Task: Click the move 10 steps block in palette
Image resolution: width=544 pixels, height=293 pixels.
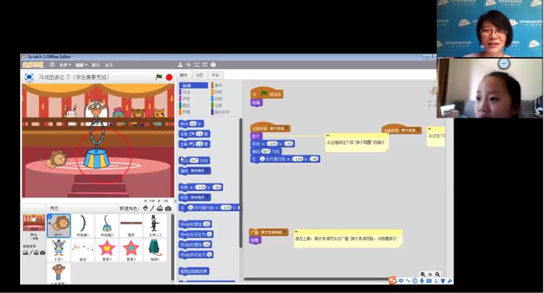Action: coord(191,124)
